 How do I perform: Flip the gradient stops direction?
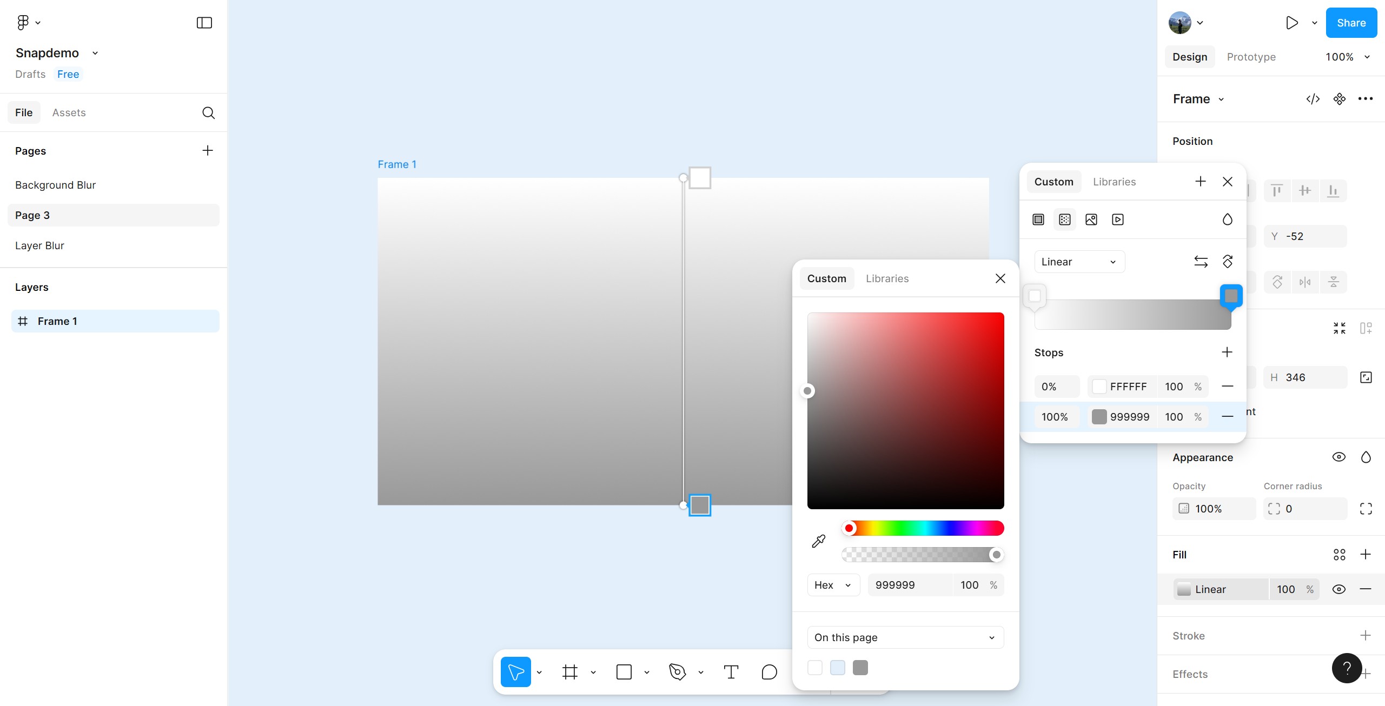(1201, 262)
